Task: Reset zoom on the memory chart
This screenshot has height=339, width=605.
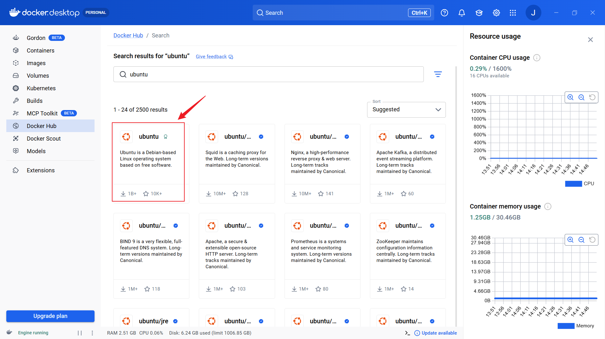Action: [592, 240]
